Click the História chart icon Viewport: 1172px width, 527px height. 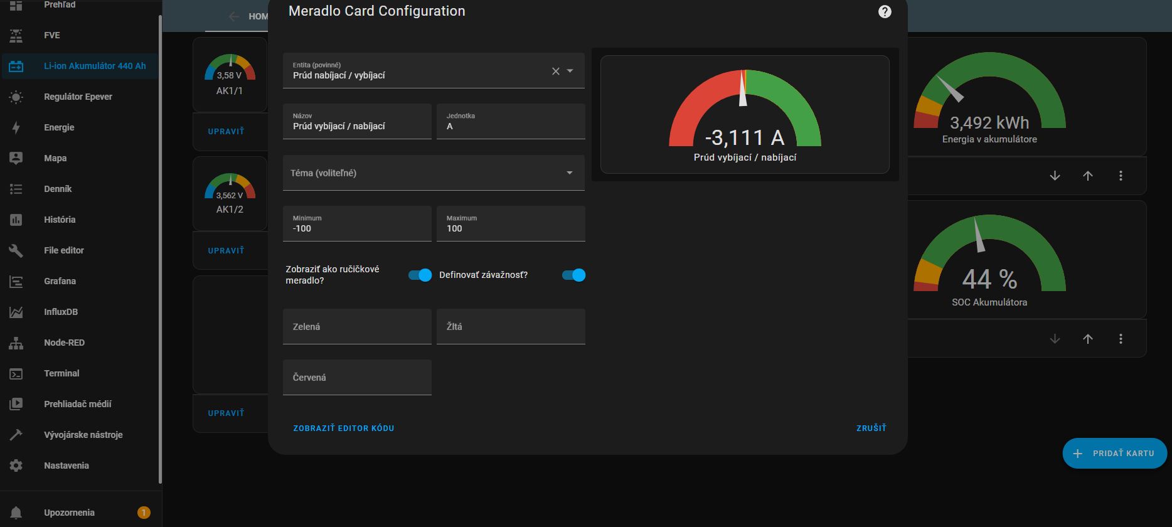16,220
